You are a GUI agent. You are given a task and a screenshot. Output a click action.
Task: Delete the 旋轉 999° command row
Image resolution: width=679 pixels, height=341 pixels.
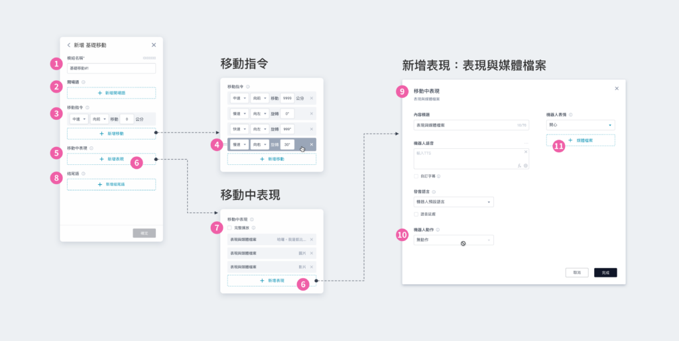click(x=312, y=129)
